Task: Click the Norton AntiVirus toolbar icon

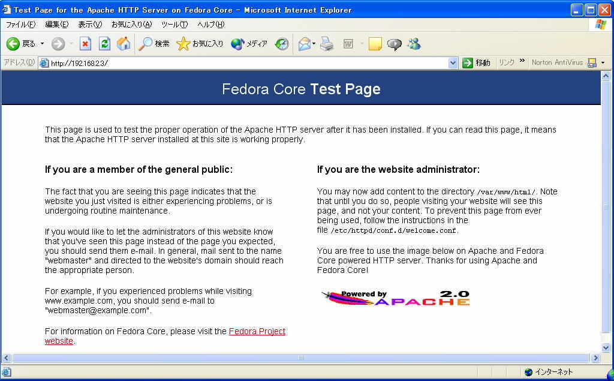Action: [592, 63]
